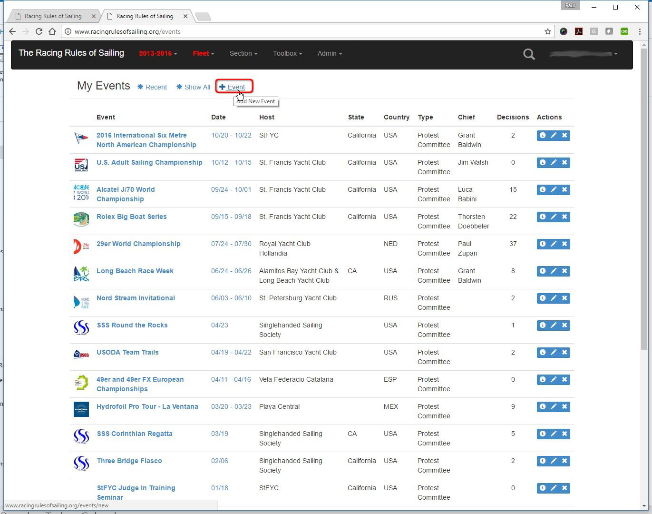Switch to the first Racing Rules of Sailing tab
The height and width of the screenshot is (514, 652).
tap(52, 16)
